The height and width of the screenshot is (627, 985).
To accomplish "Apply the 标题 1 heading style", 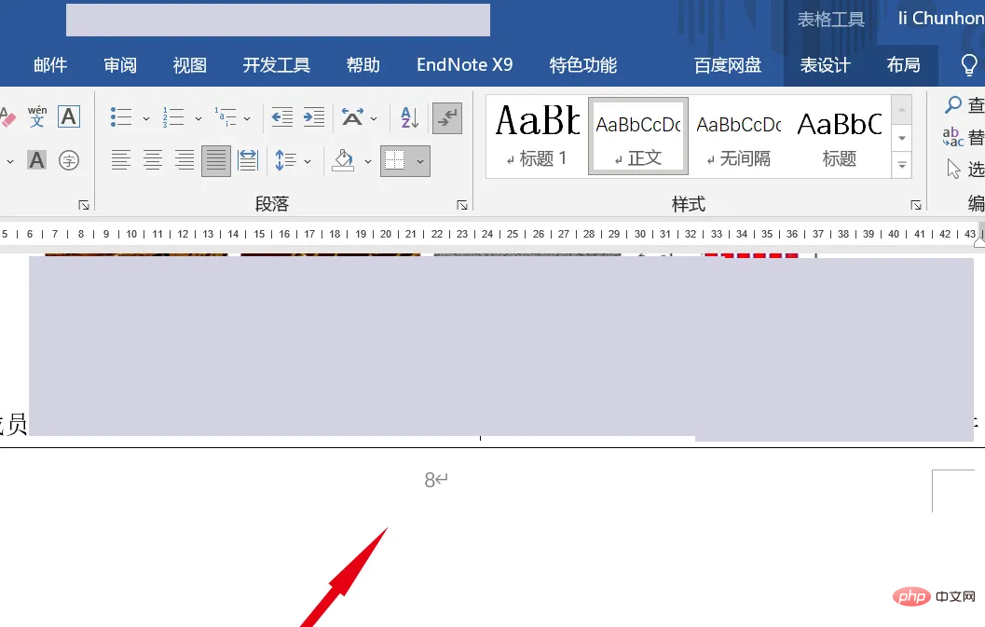I will (x=538, y=135).
